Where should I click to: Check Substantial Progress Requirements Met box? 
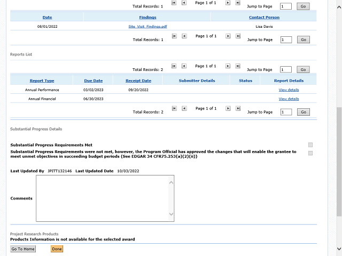tap(310, 145)
